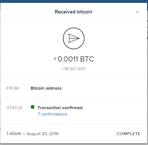Click the Bitcoin address sender text
The image size is (148, 145).
pyautogui.click(x=46, y=88)
